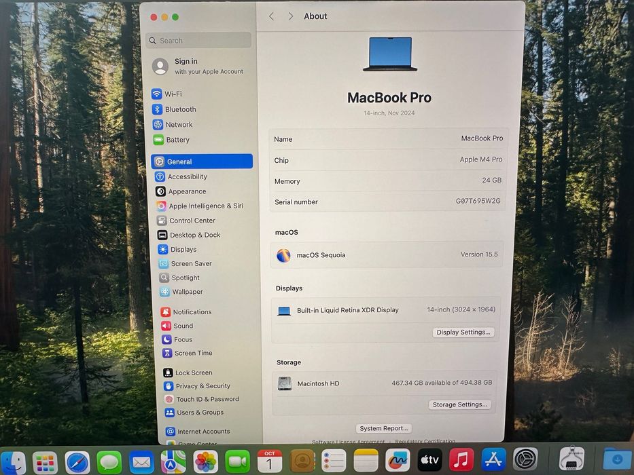Open Users & Groups settings
Image resolution: width=634 pixels, height=475 pixels.
pos(194,413)
